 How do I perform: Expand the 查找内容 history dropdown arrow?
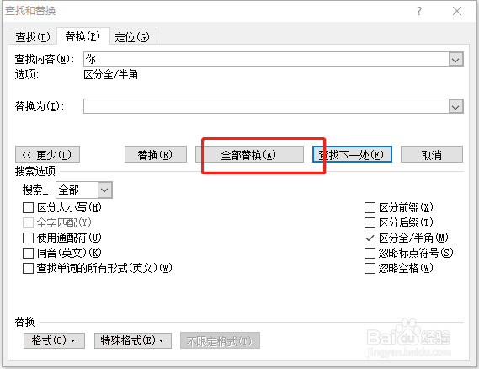coord(455,59)
